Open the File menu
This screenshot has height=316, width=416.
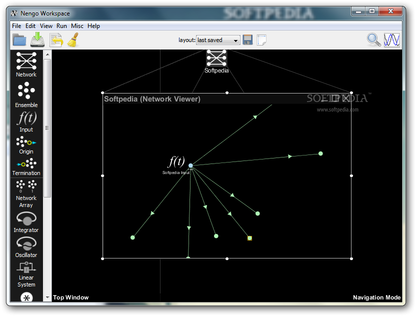(x=16, y=26)
